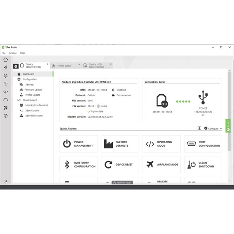Open the Actions menu
Image resolution: width=234 pixels, height=234 pixels.
coord(13,53)
